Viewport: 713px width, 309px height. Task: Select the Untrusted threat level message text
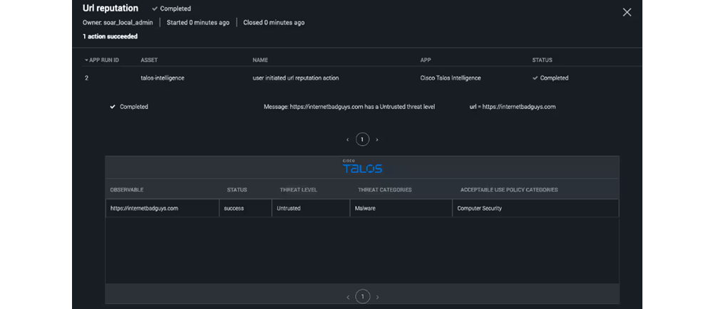(x=349, y=107)
